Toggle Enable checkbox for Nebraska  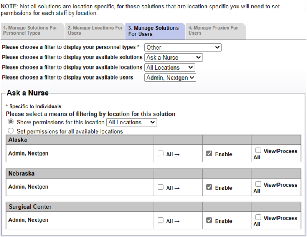[x=209, y=187]
